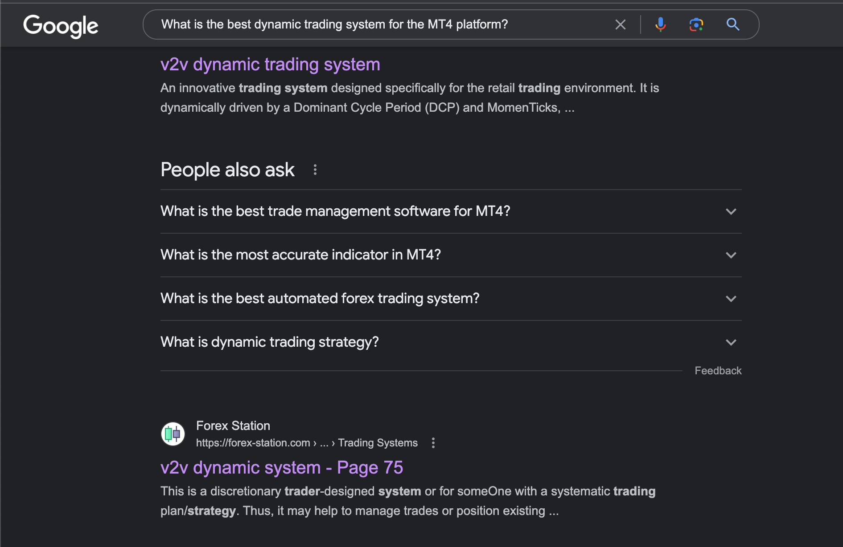
Task: Focus the Google search input field
Action: tap(379, 24)
